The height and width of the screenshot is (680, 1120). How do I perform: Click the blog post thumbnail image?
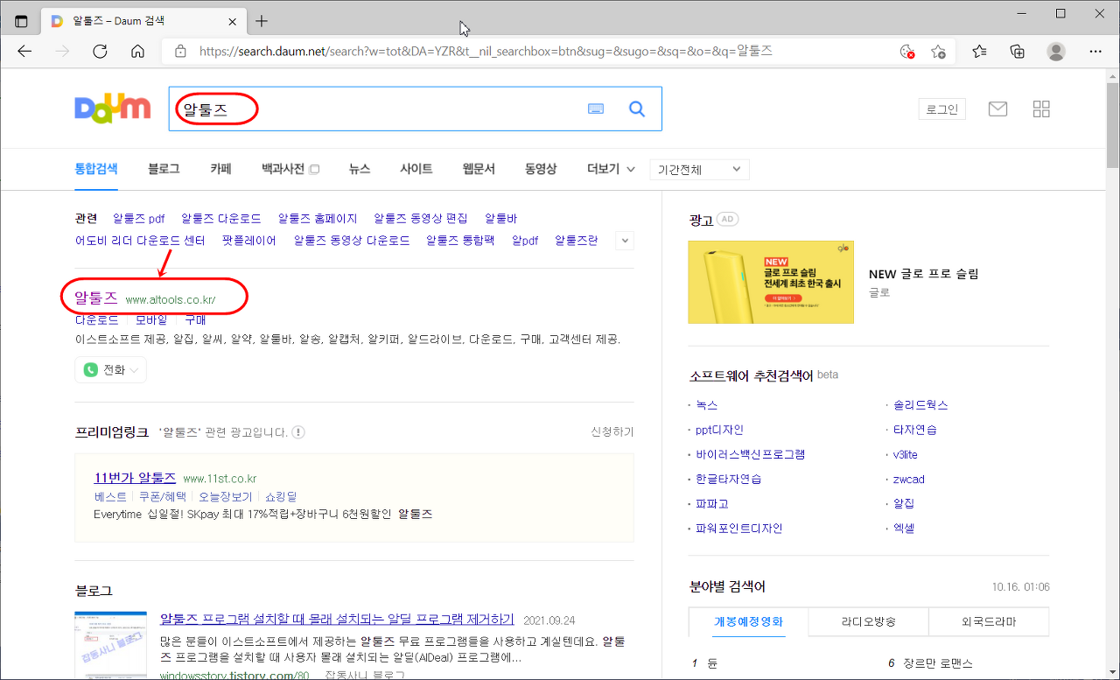coord(111,645)
